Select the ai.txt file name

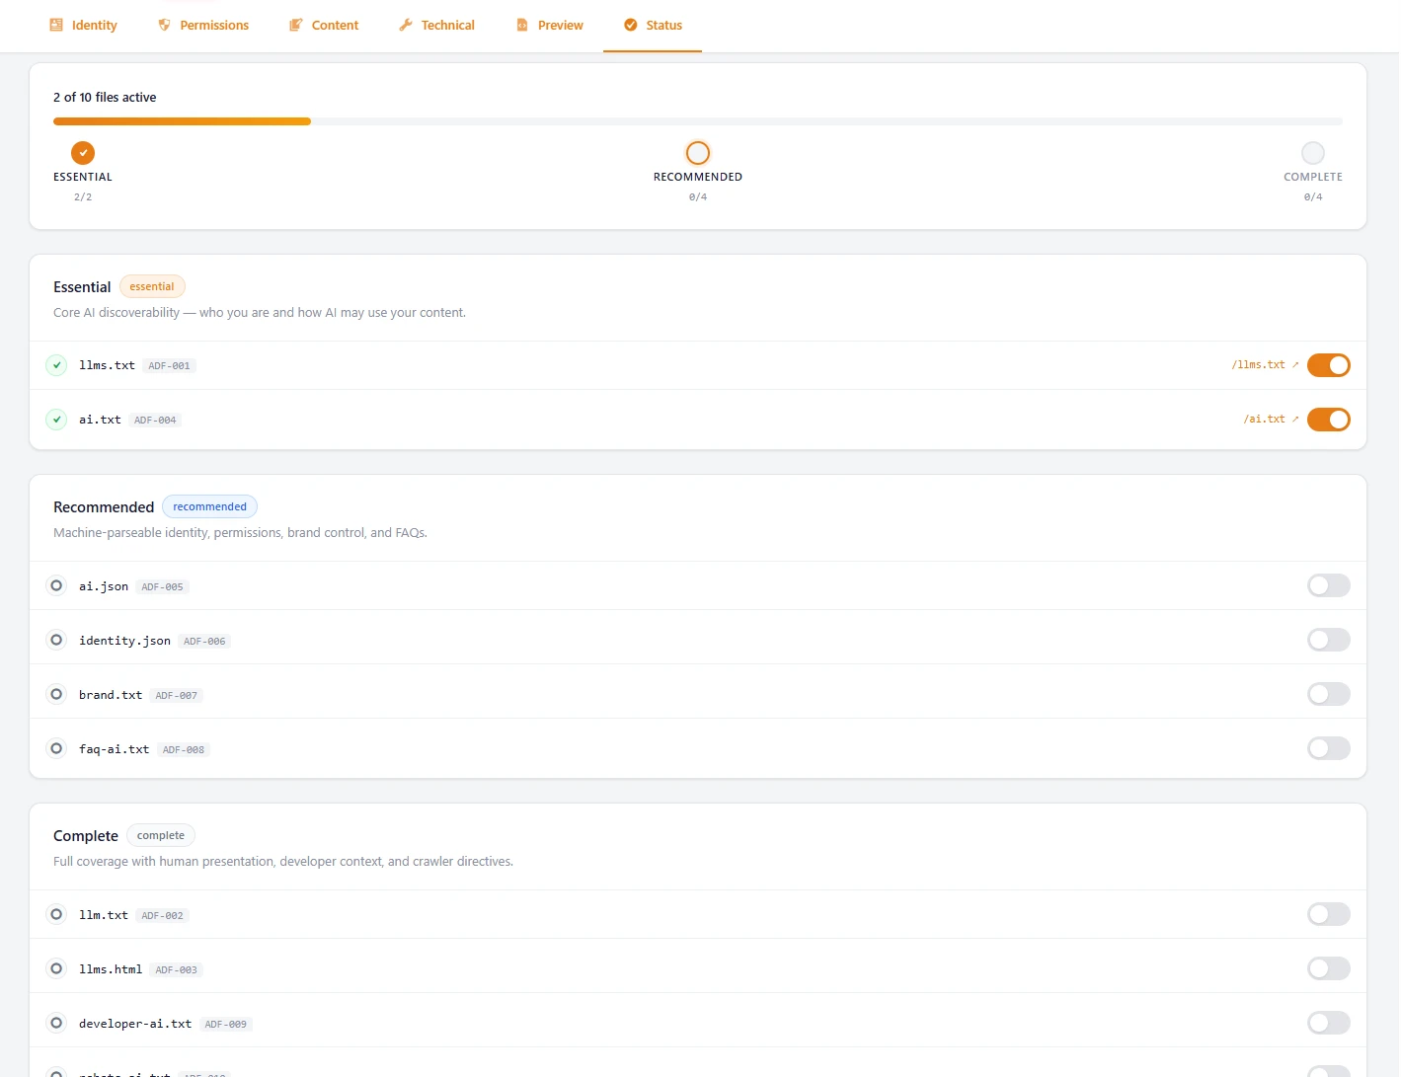pyautogui.click(x=100, y=420)
